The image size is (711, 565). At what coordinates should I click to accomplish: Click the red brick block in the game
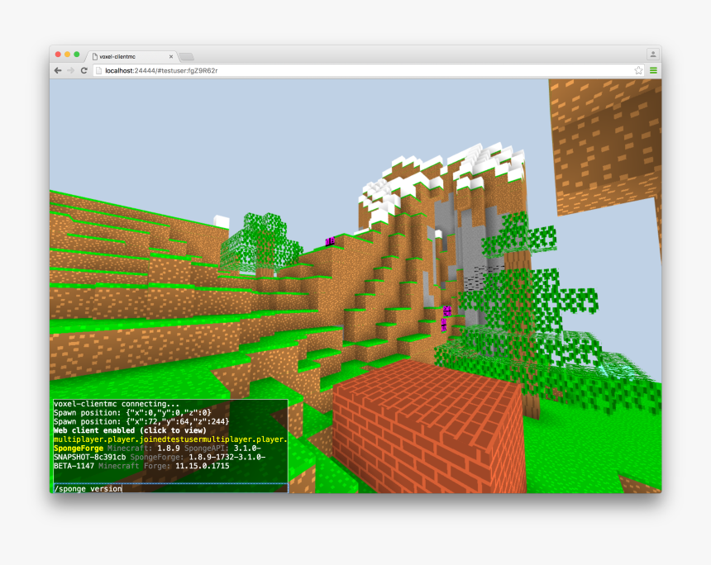(x=428, y=426)
